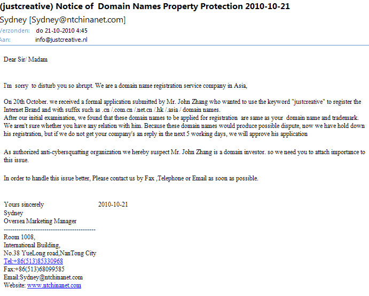Click the line mentioning Fax, Telephone or Email
The image size is (369, 296).
(x=131, y=178)
